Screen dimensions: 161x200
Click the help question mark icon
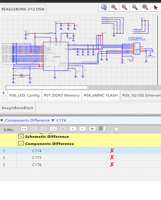pyautogui.click(x=104, y=7)
